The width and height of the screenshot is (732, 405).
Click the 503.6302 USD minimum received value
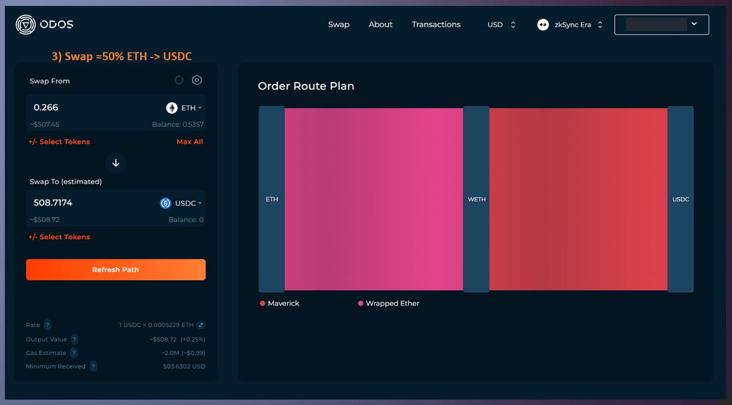coord(184,367)
